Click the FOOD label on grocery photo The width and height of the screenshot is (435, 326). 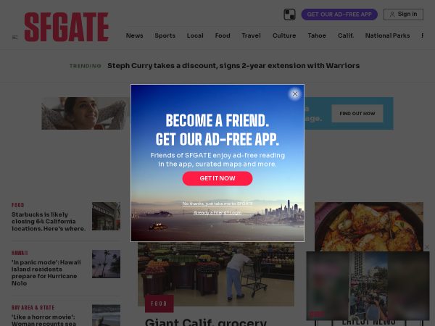(x=159, y=304)
